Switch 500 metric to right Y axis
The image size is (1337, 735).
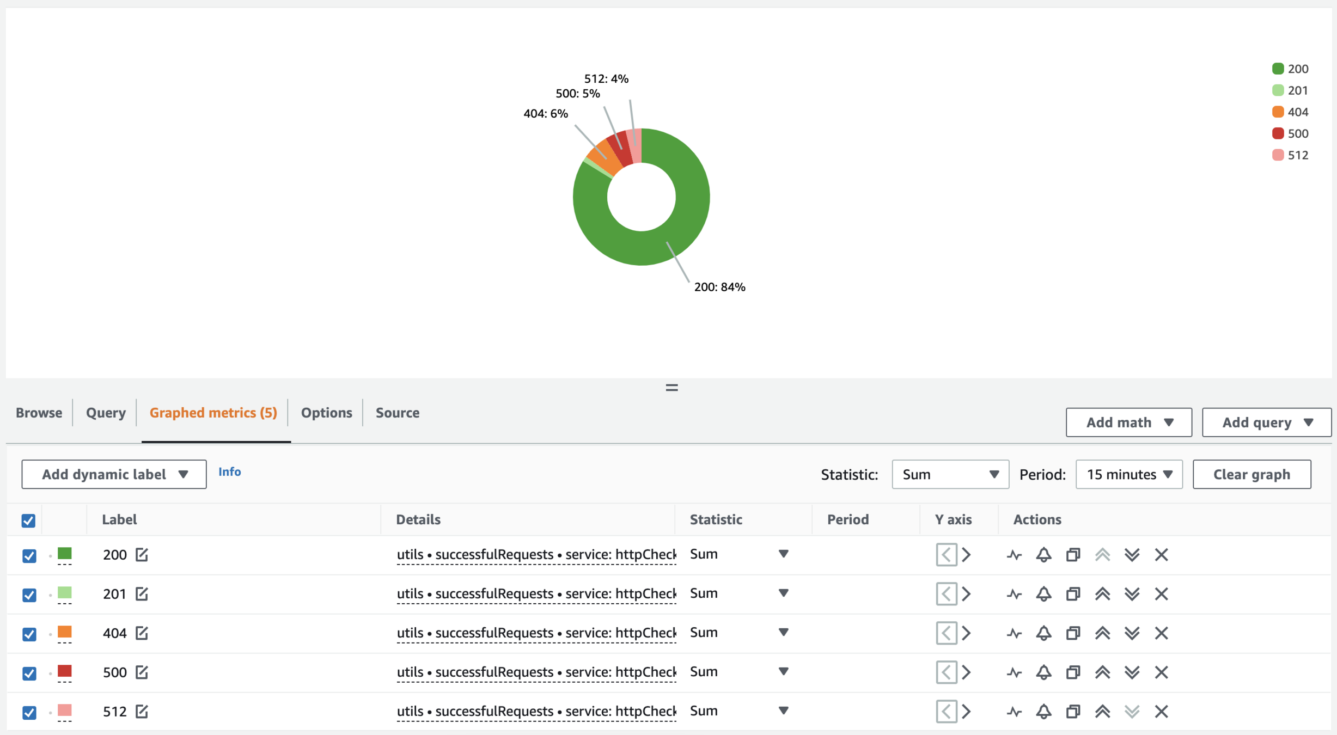(x=966, y=672)
